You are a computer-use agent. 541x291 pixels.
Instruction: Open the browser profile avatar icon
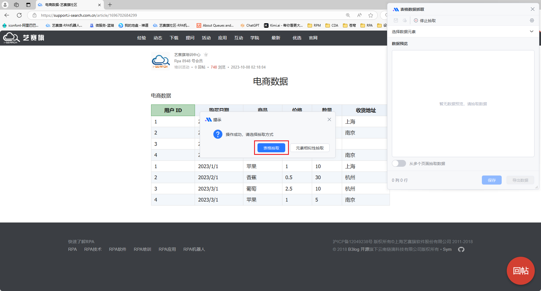pos(5,5)
